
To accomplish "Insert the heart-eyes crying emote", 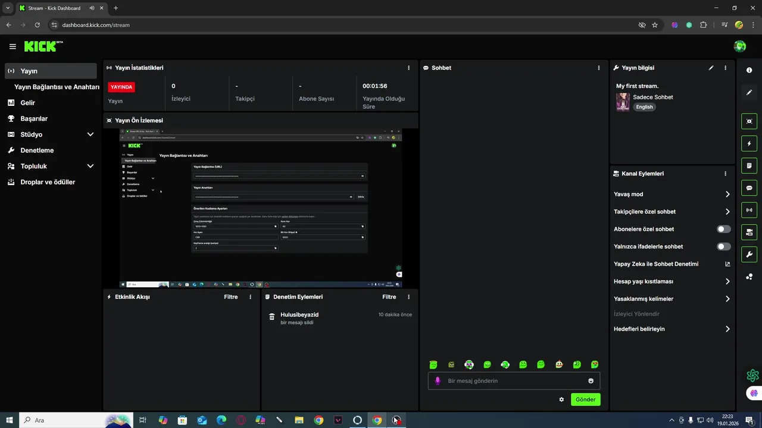I will coord(595,364).
